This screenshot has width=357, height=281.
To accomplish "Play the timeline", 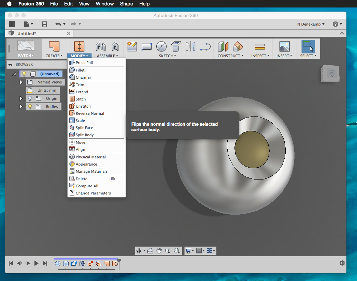I will pyautogui.click(x=36, y=263).
